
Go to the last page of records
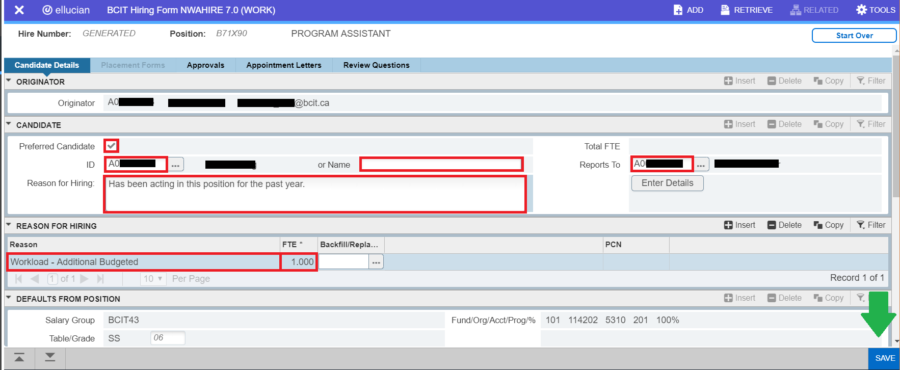100,279
